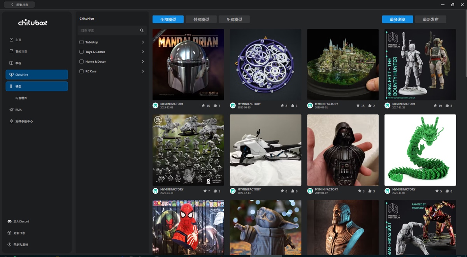Expand the Toys & Games chevron
The image size is (467, 257).
point(142,52)
